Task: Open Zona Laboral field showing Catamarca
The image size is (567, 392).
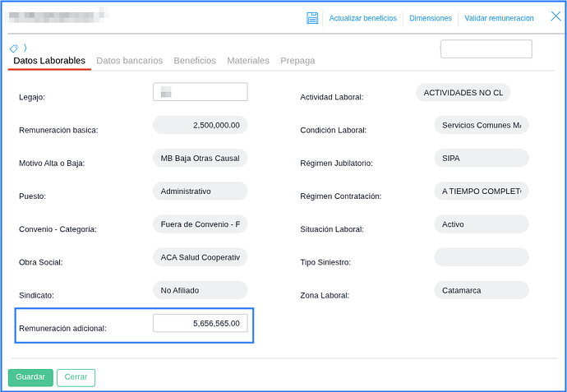Action: point(481,290)
